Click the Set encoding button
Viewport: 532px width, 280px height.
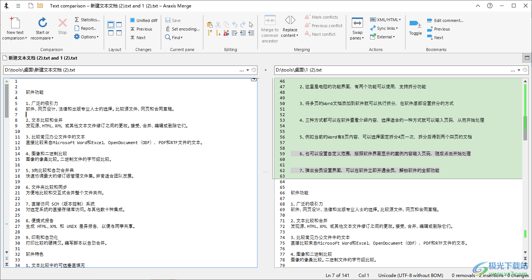coord(182,29)
